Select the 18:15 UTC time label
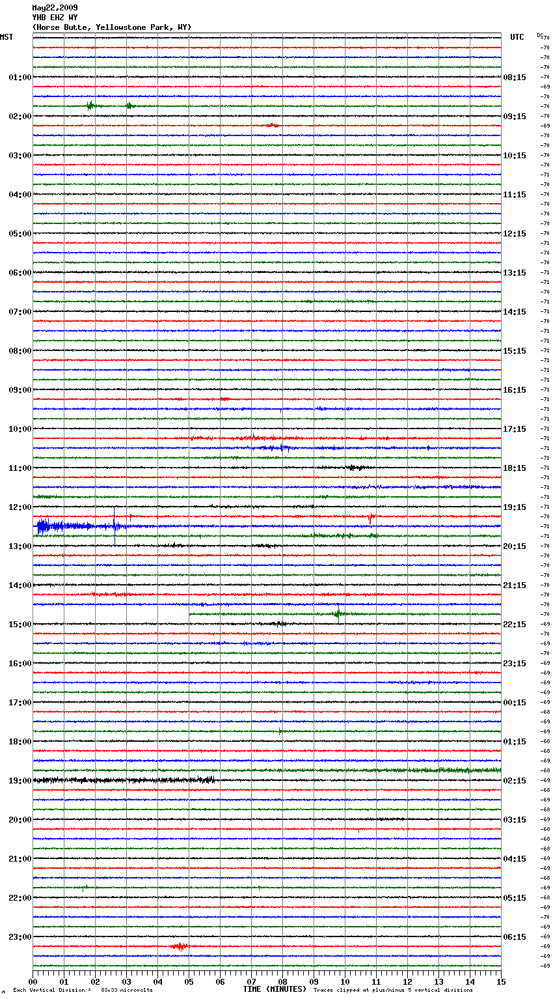This screenshot has width=553, height=999. point(515,468)
